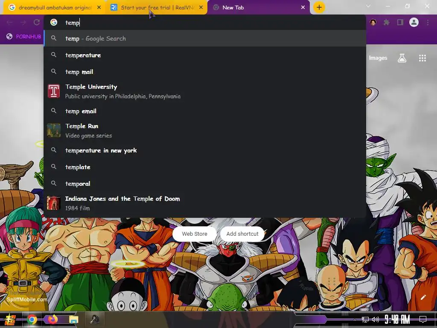Close the RealVNC free trial tab

click(x=201, y=8)
